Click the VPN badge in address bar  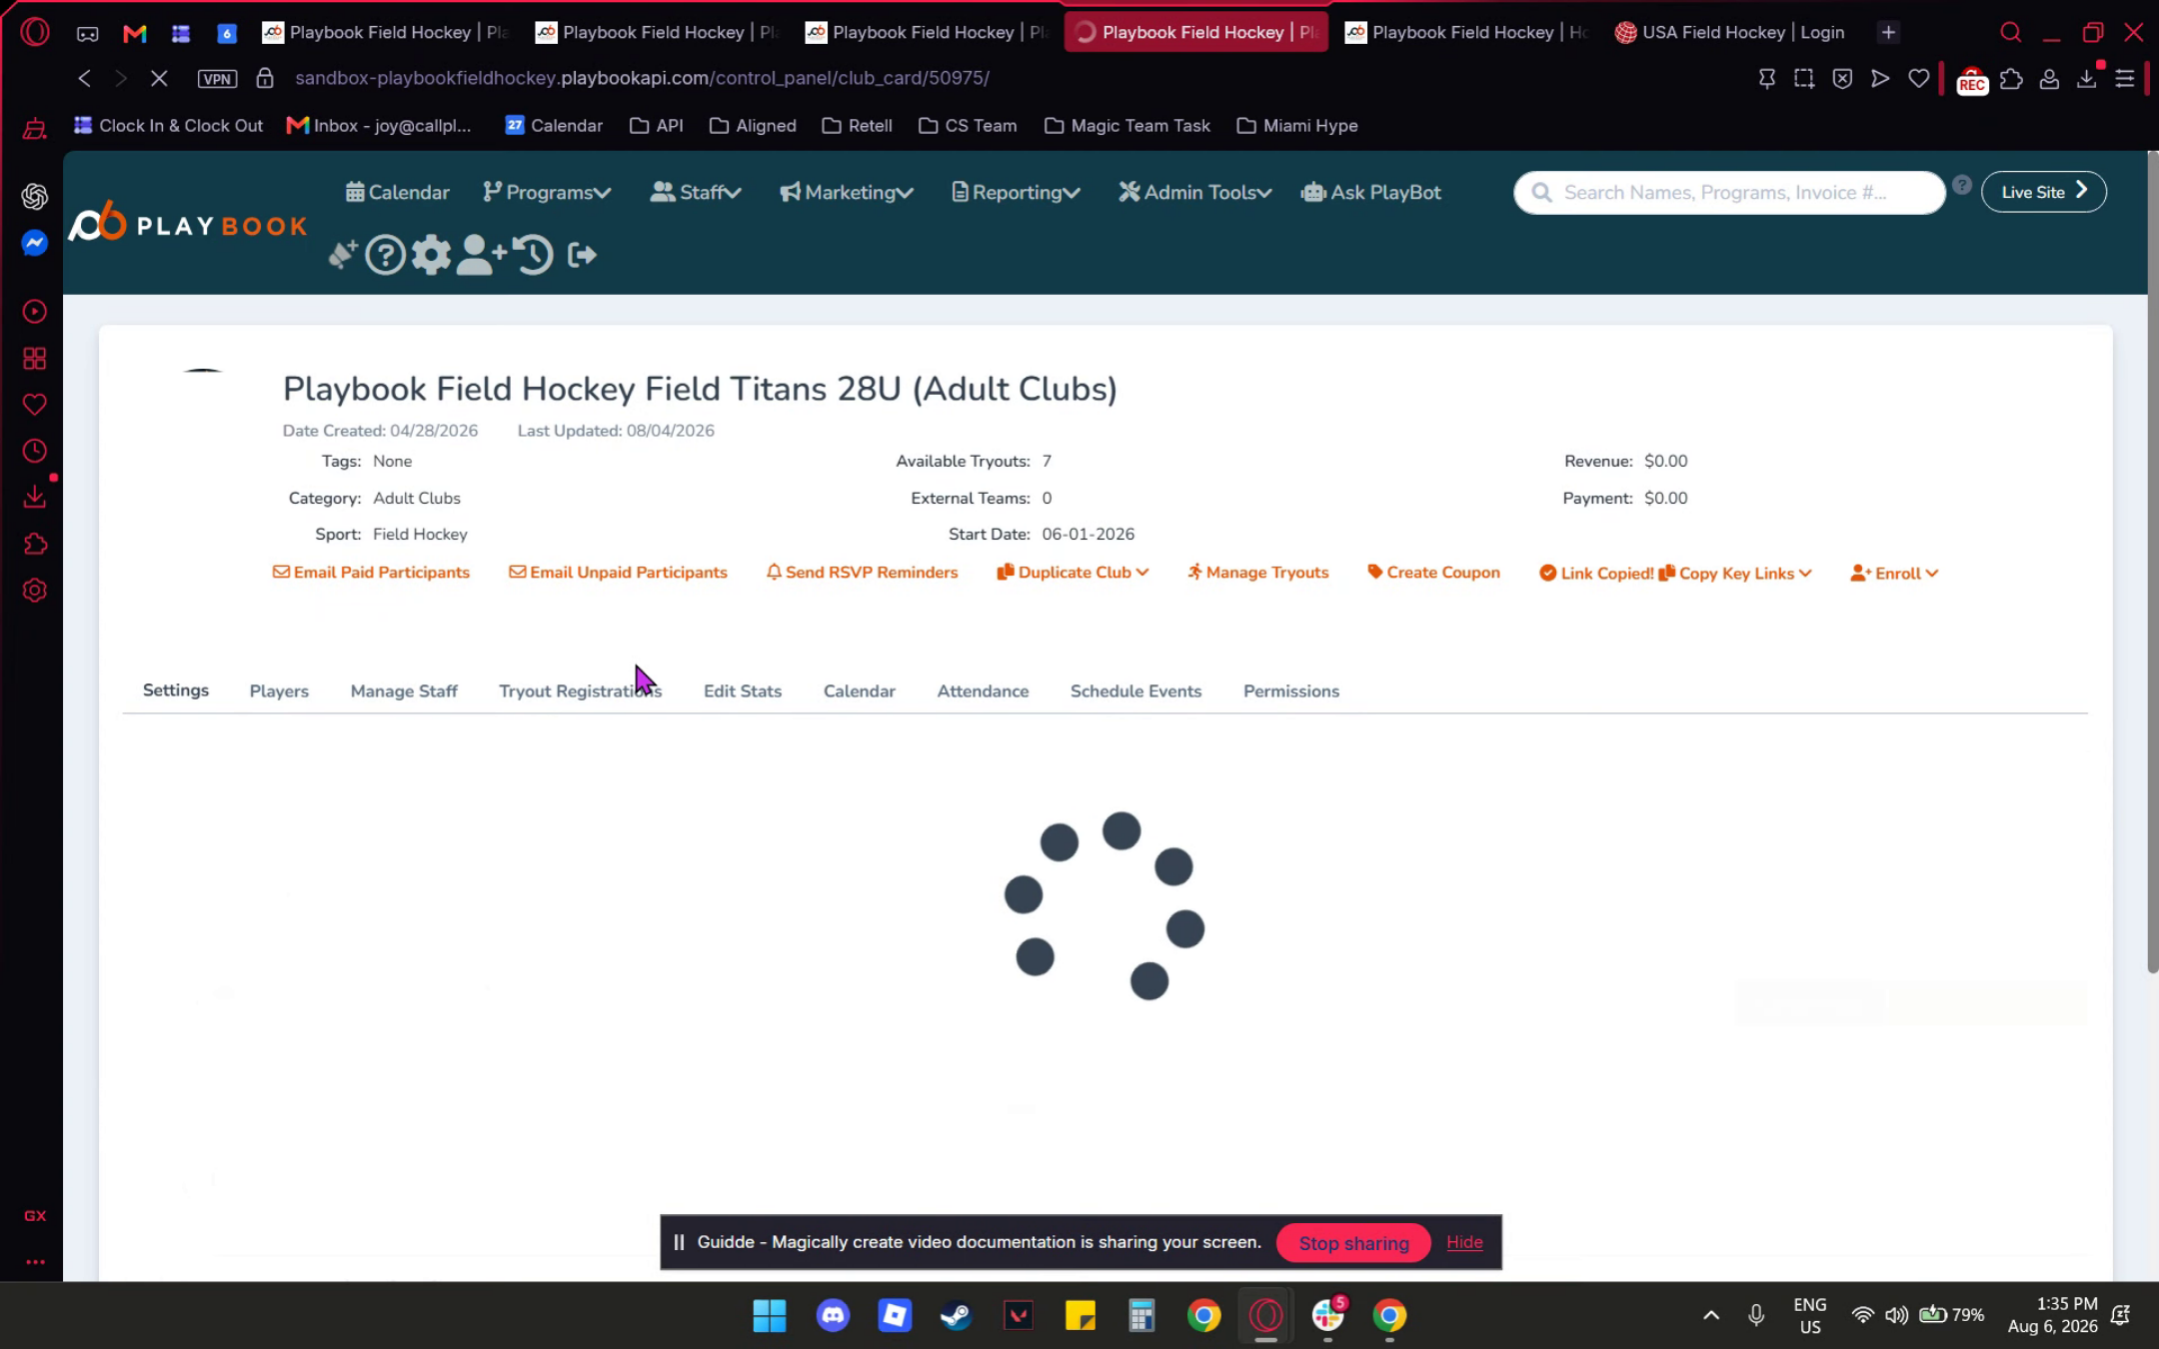coord(217,79)
